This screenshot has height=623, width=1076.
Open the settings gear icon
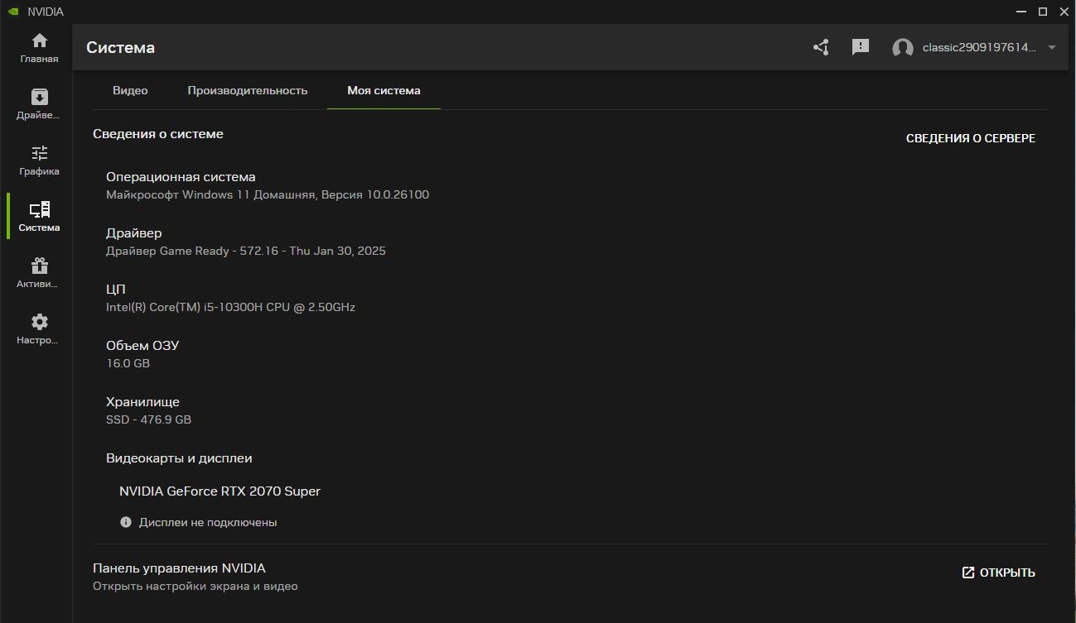tap(39, 322)
